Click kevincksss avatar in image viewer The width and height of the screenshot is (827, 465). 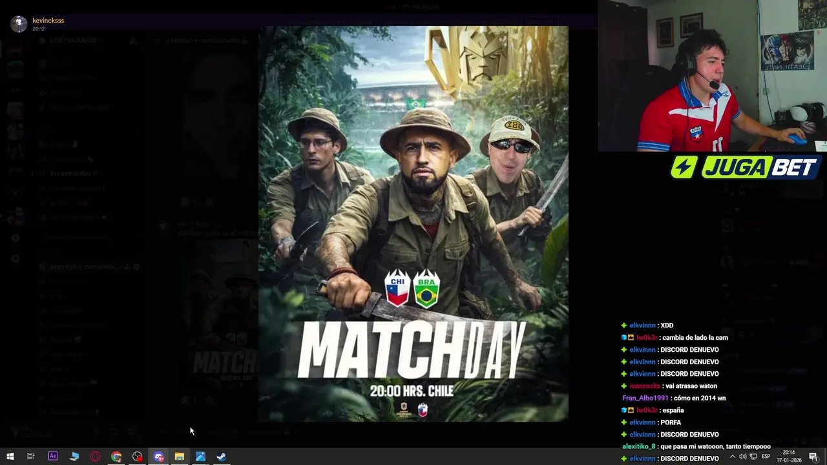pyautogui.click(x=19, y=24)
